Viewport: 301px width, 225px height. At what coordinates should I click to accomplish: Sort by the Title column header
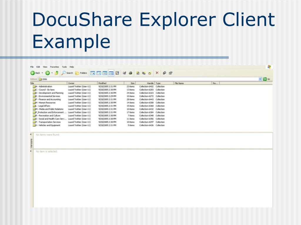tap(49, 83)
